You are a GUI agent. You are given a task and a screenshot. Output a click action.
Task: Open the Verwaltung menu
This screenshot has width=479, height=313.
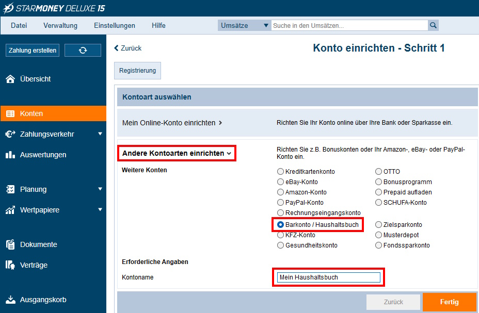point(60,25)
